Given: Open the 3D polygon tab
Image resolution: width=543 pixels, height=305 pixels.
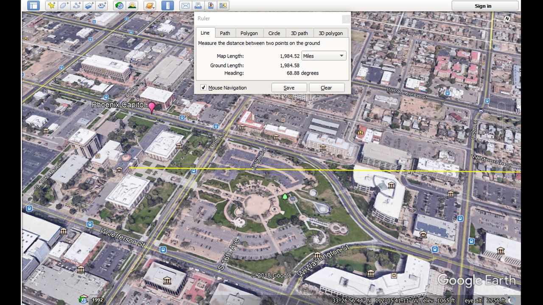Looking at the screenshot, I should (330, 33).
